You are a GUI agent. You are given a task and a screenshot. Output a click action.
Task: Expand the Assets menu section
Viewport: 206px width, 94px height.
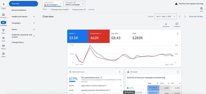pyautogui.click(x=23, y=29)
